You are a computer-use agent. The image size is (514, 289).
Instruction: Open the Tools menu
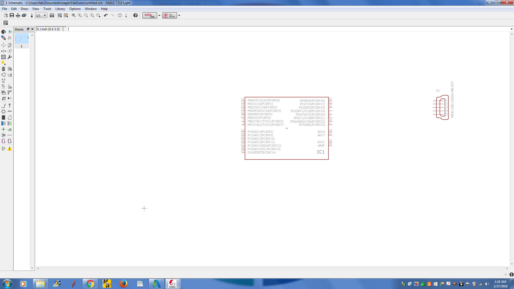tap(47, 9)
